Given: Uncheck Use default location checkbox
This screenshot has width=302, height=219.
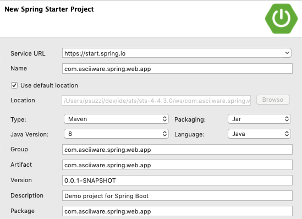Looking at the screenshot, I should [14, 85].
